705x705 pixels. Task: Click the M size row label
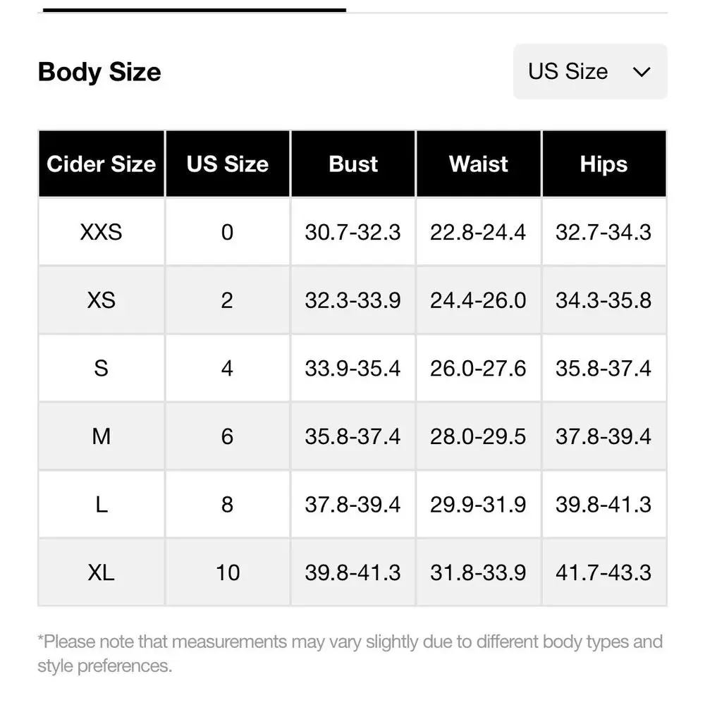pyautogui.click(x=102, y=436)
